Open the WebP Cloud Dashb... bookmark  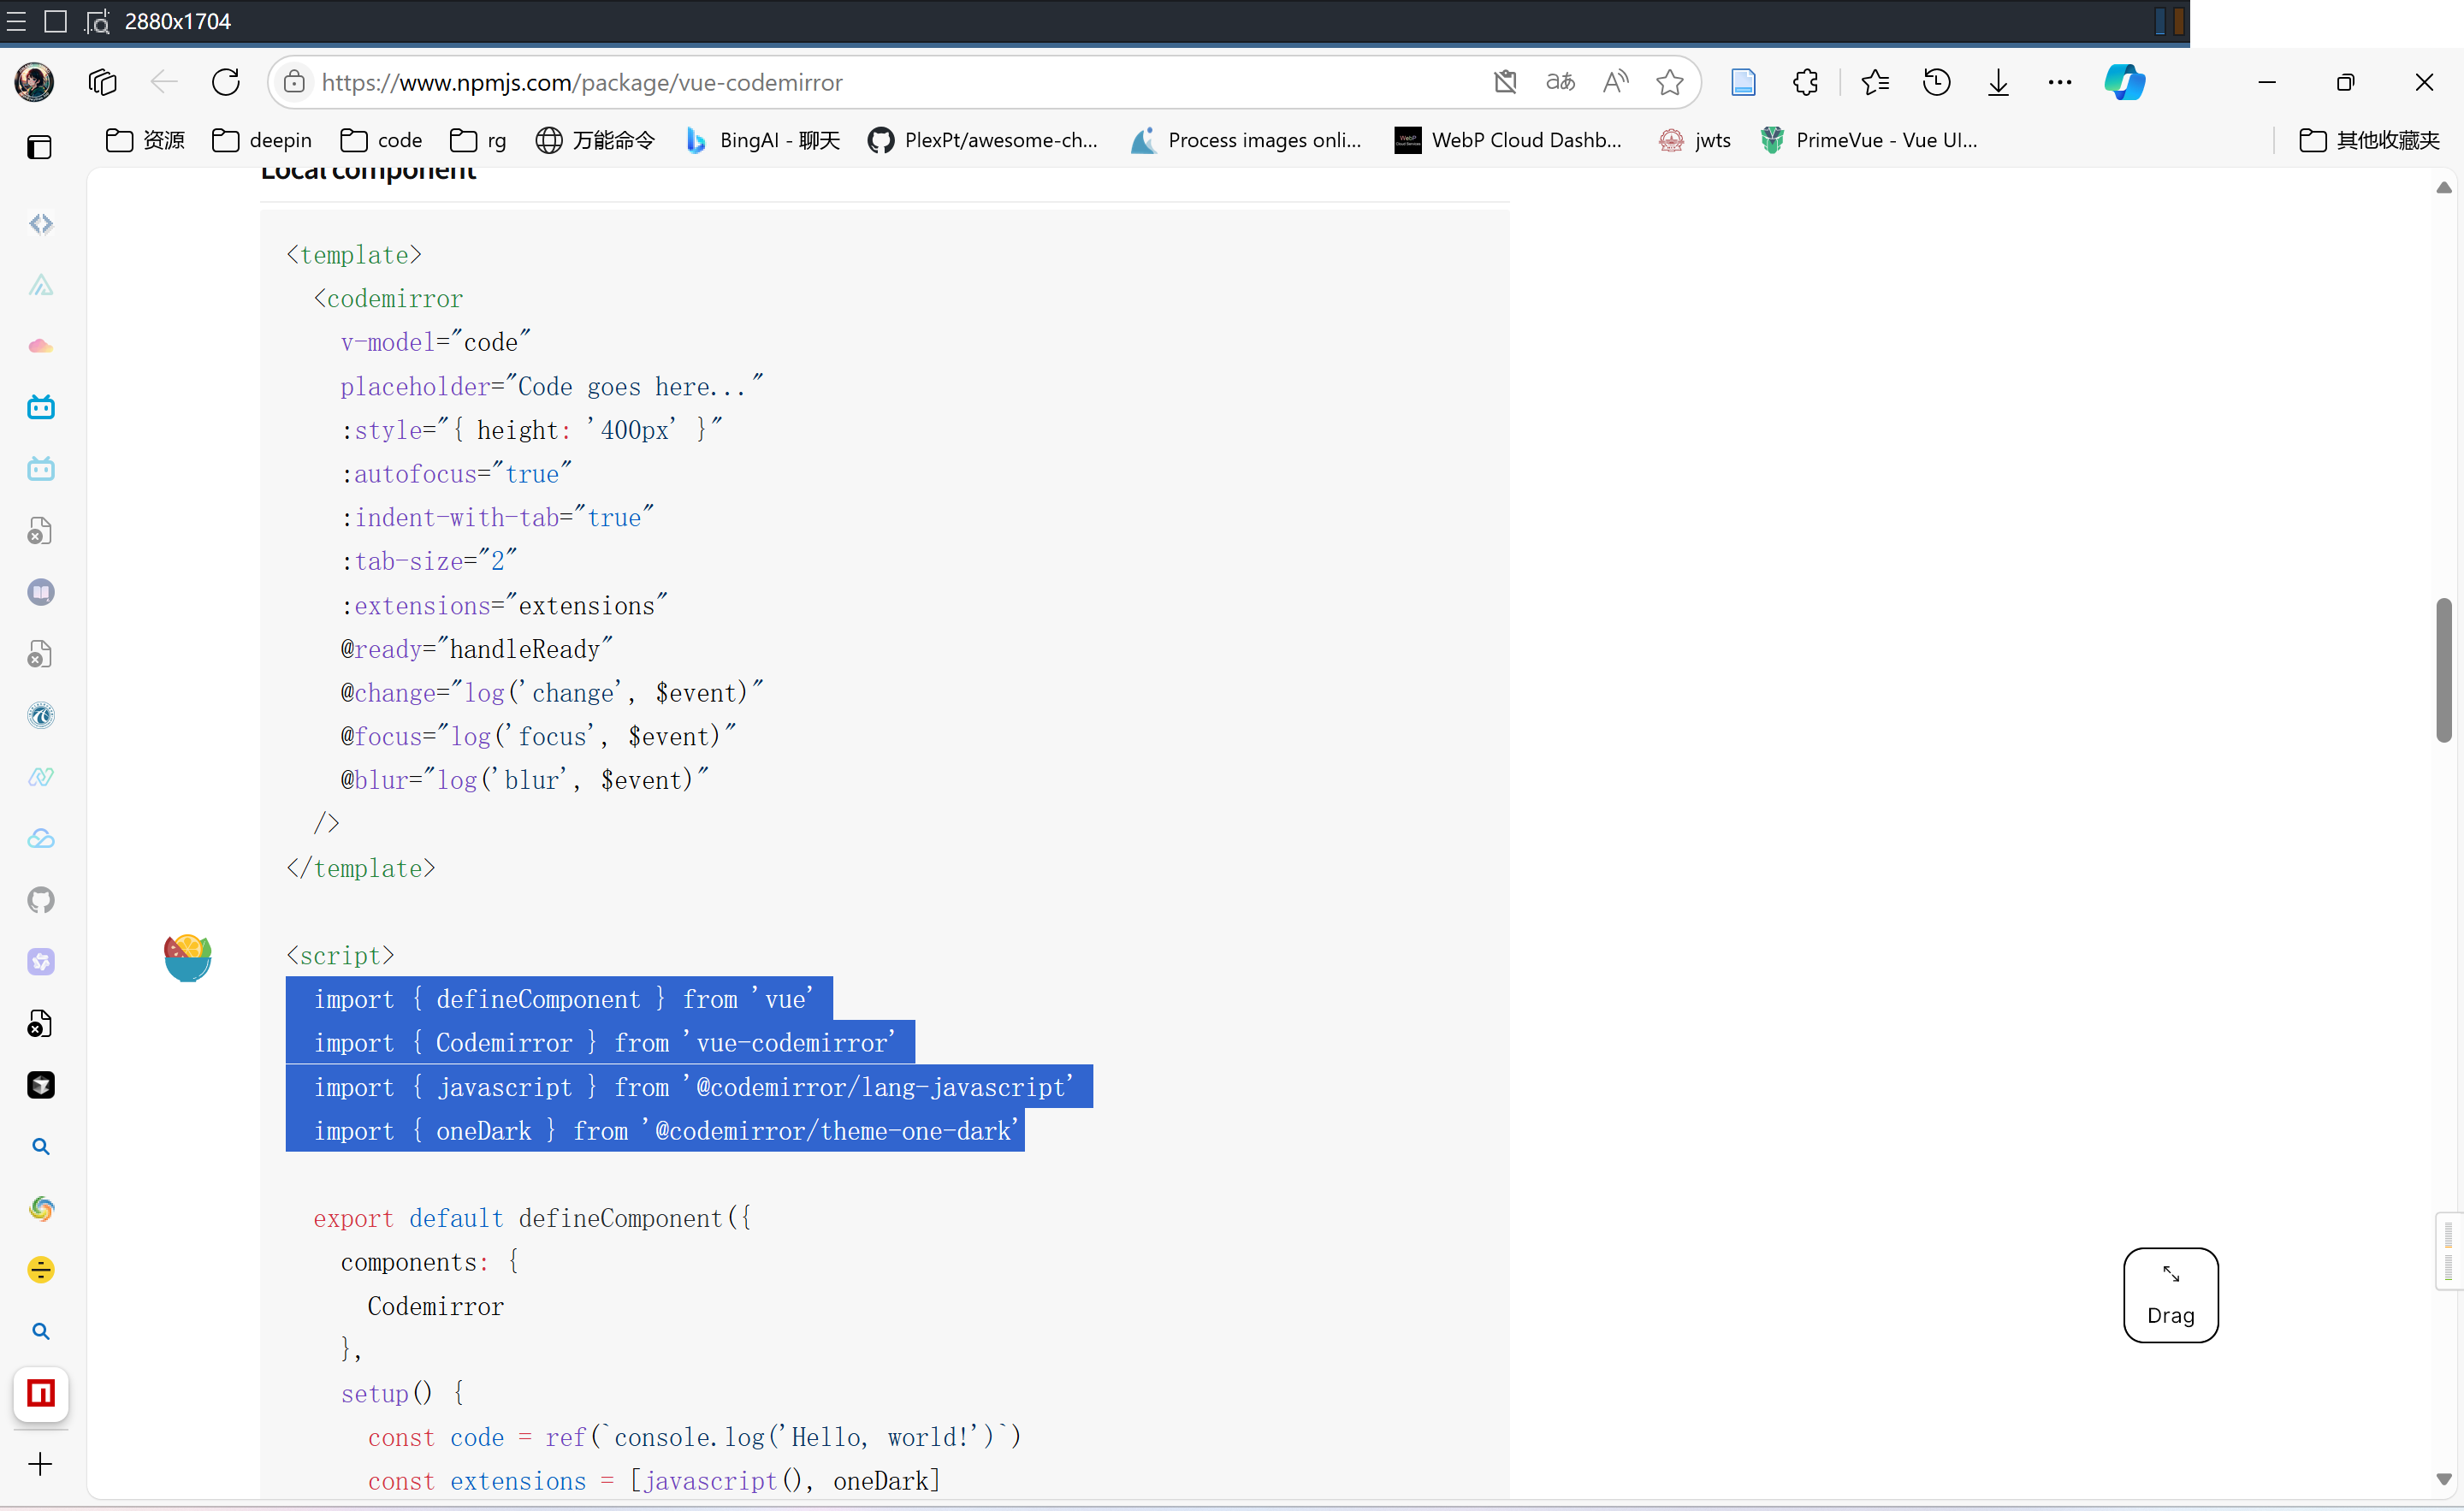1508,140
